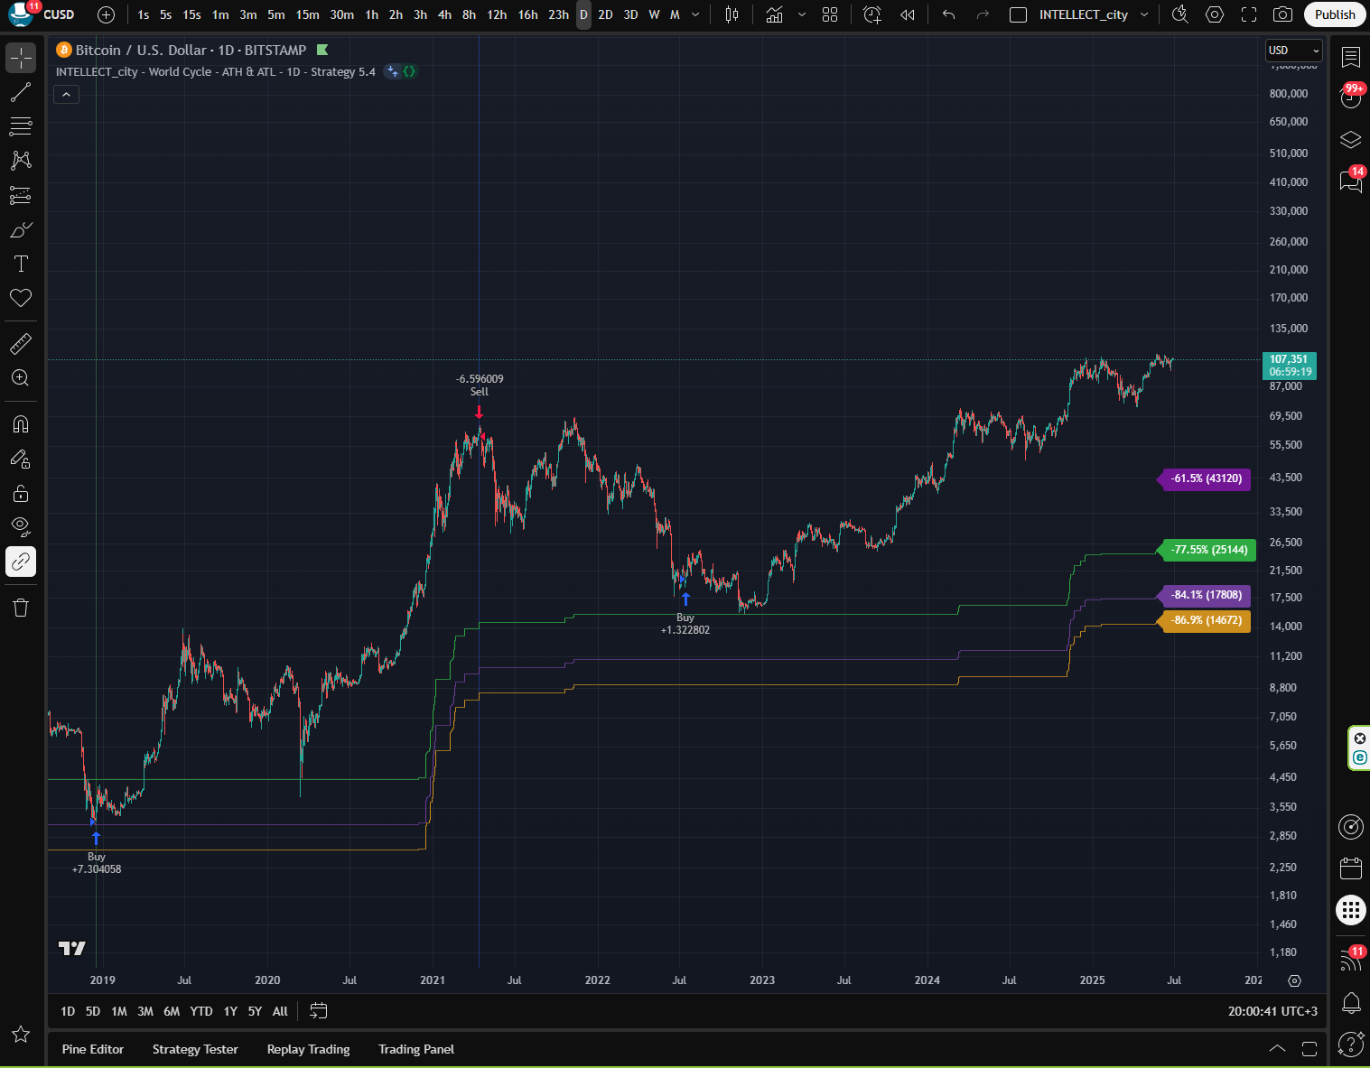Choose the ruler measure tool
This screenshot has height=1068, width=1370.
[21, 343]
